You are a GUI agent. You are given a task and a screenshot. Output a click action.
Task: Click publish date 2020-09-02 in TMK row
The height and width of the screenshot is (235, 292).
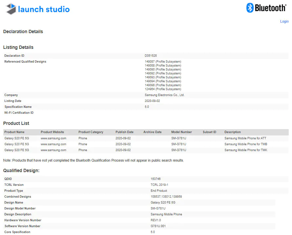(123, 150)
